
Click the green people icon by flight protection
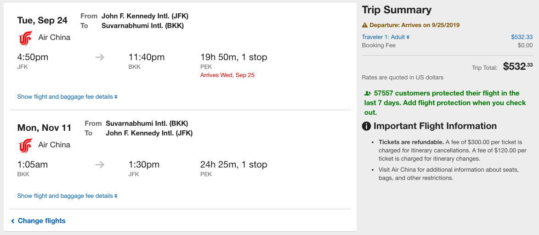pyautogui.click(x=367, y=93)
